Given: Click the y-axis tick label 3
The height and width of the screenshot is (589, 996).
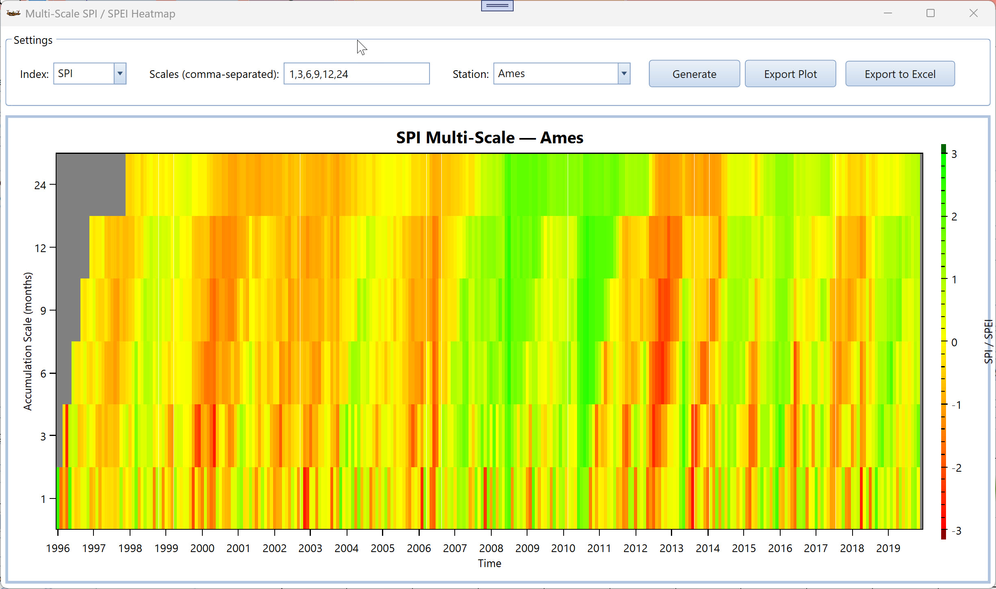Looking at the screenshot, I should click(x=43, y=437).
